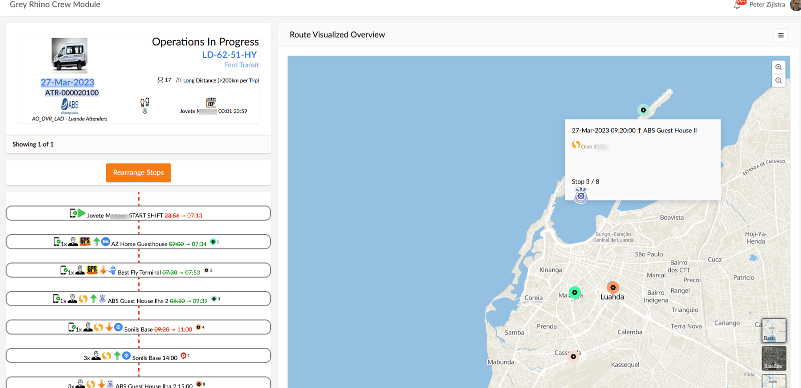Zoom out on the route map

(778, 80)
